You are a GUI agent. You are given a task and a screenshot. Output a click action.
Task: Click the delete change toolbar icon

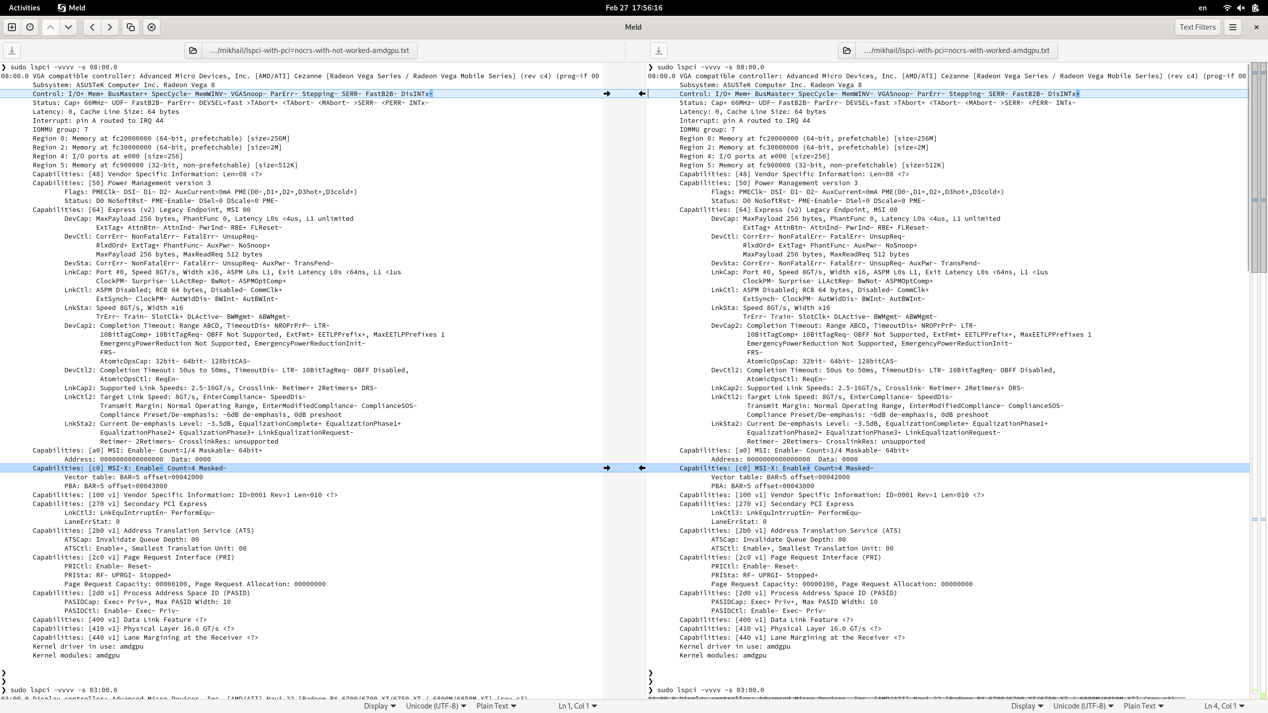click(x=152, y=27)
